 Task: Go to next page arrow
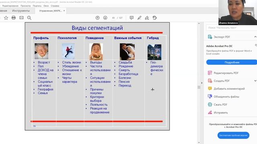105,18
